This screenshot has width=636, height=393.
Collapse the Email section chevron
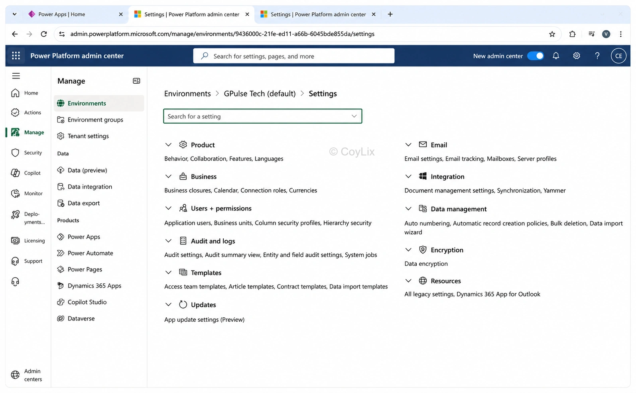coord(408,145)
